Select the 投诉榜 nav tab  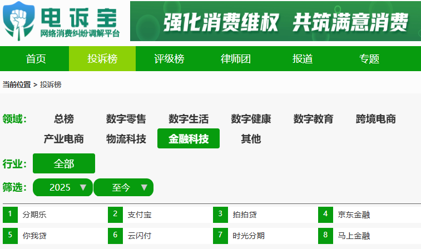click(x=102, y=59)
